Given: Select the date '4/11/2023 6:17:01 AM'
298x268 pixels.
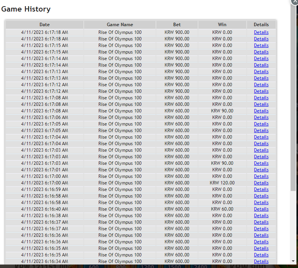Looking at the screenshot, I should pos(44,170).
